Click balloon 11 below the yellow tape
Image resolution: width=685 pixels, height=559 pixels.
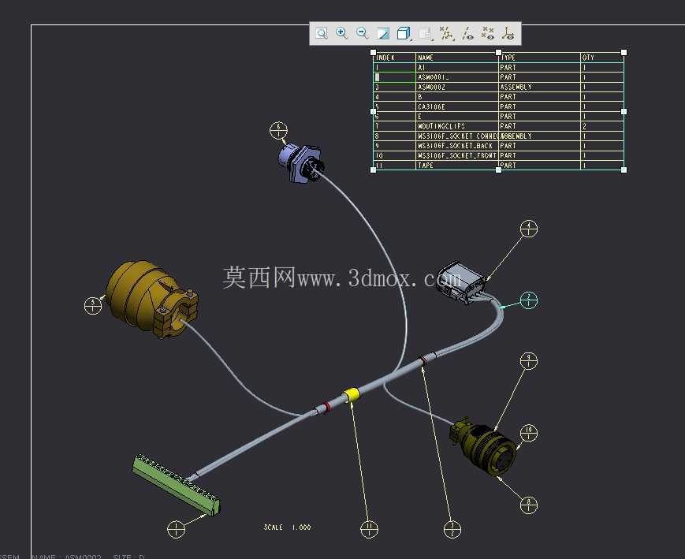point(369,529)
